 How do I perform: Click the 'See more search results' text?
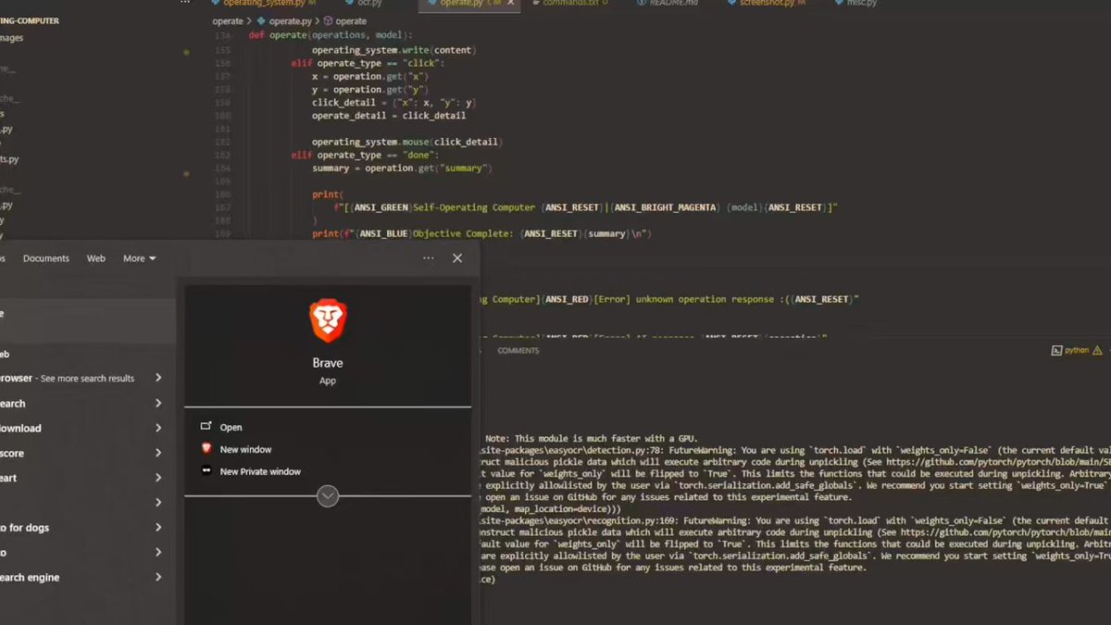click(x=87, y=378)
